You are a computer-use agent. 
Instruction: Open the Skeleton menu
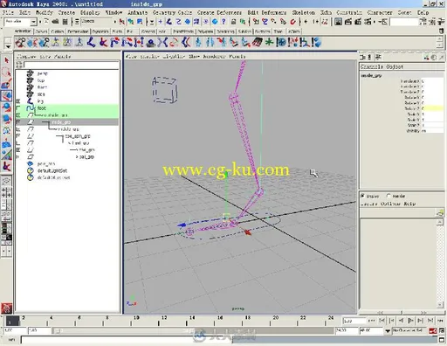(x=304, y=12)
